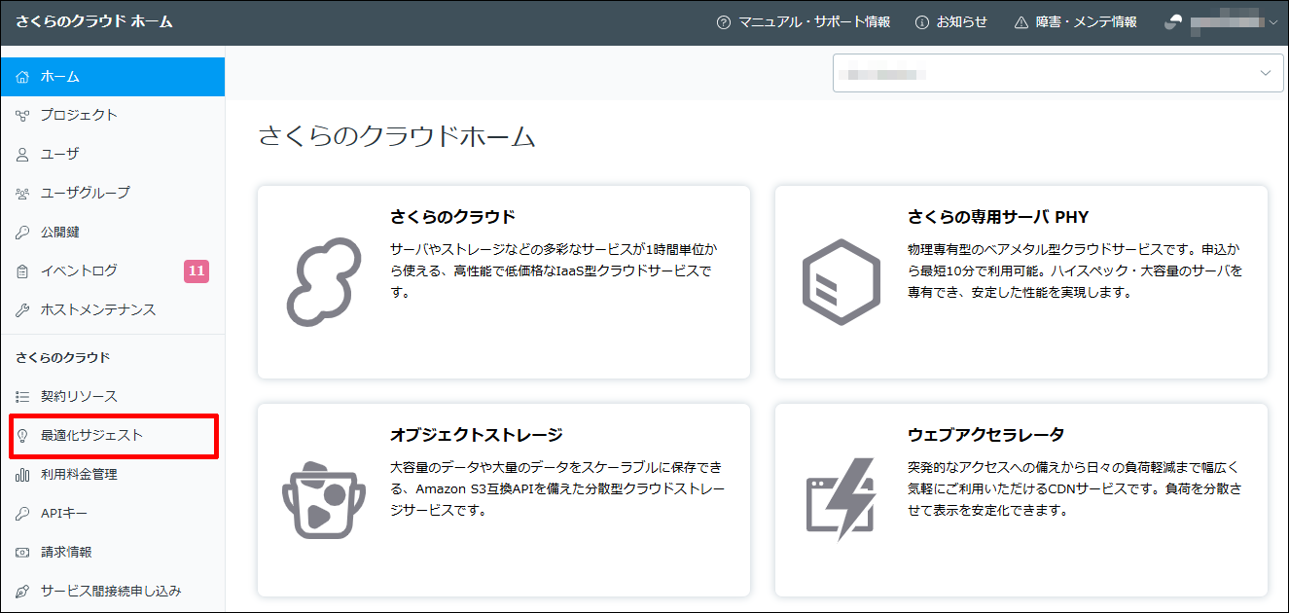Click the API key icon
This screenshot has width=1289, height=613.
23,513
